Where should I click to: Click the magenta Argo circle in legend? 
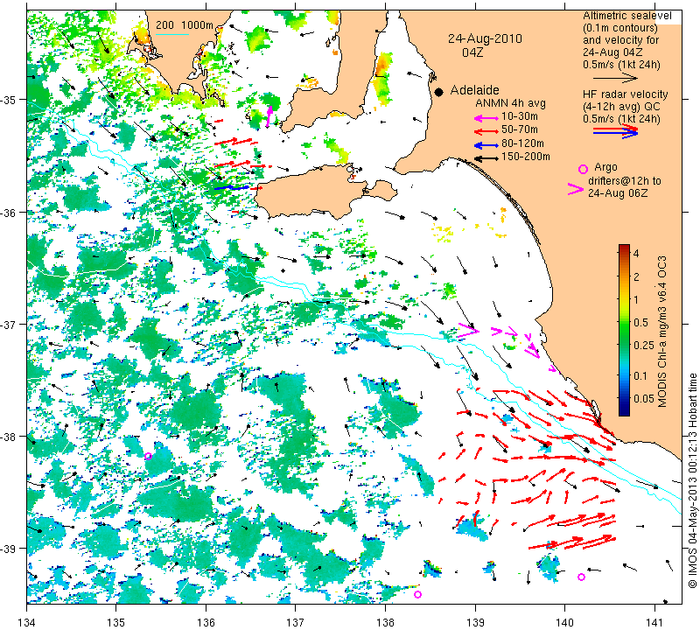(583, 169)
